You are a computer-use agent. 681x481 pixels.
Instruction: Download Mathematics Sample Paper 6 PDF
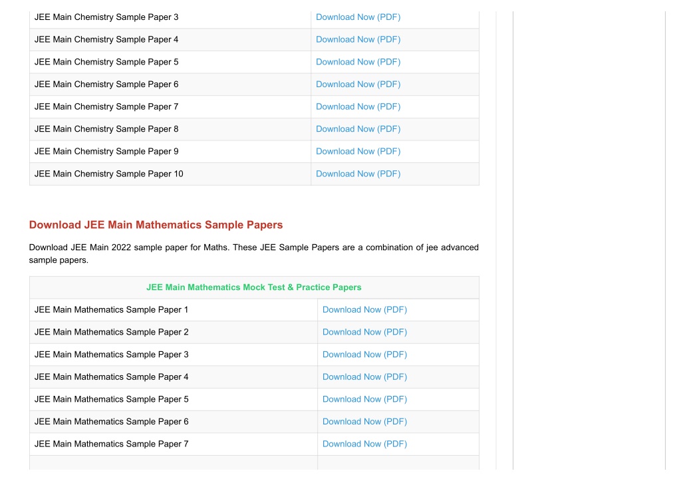[364, 422]
